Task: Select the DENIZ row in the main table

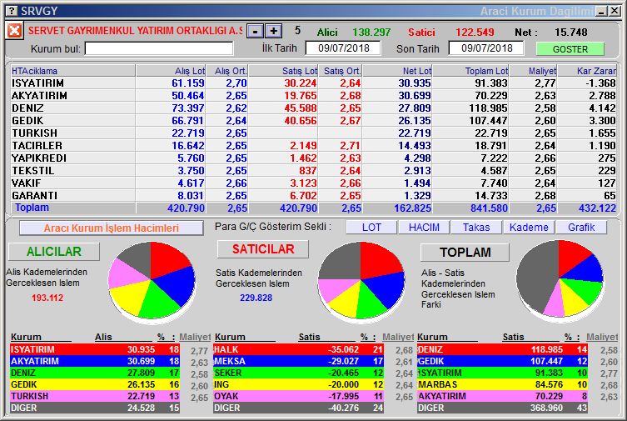Action: [313, 108]
